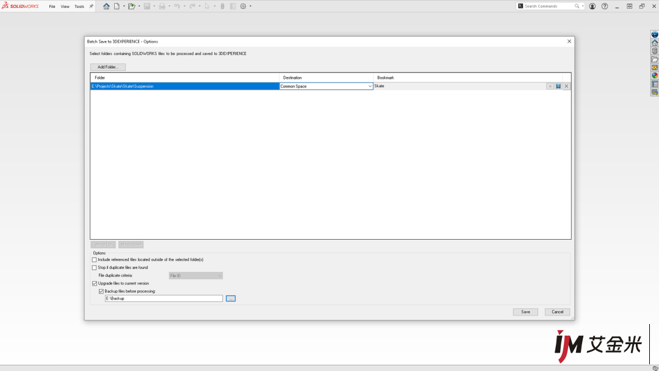This screenshot has height=371, width=659.
Task: Uncheck Backup files before processing
Action: pos(101,291)
